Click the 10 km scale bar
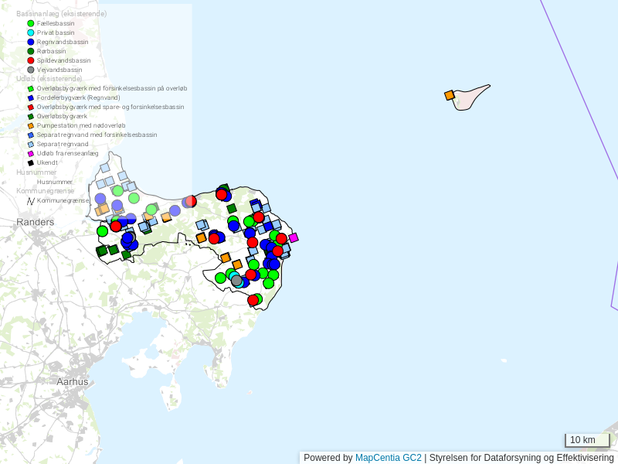The height and width of the screenshot is (464, 618). click(x=586, y=441)
